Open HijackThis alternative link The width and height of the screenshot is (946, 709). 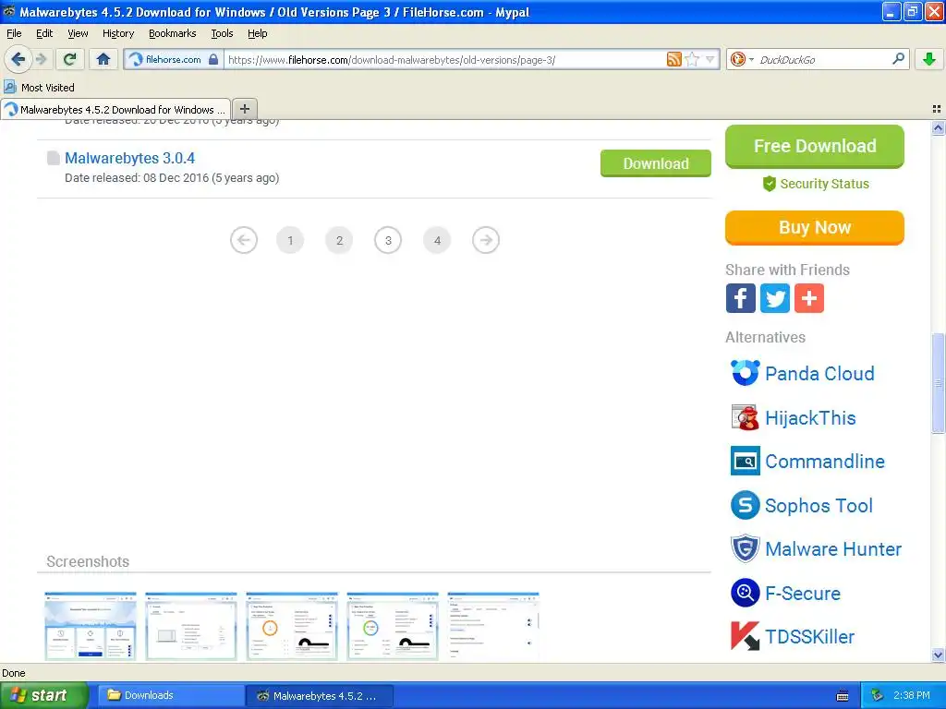point(810,418)
